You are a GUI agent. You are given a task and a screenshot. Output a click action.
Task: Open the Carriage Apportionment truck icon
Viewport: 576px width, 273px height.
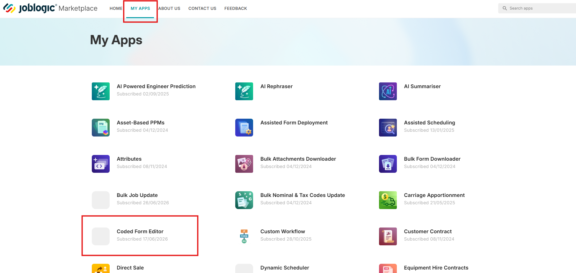(388, 200)
